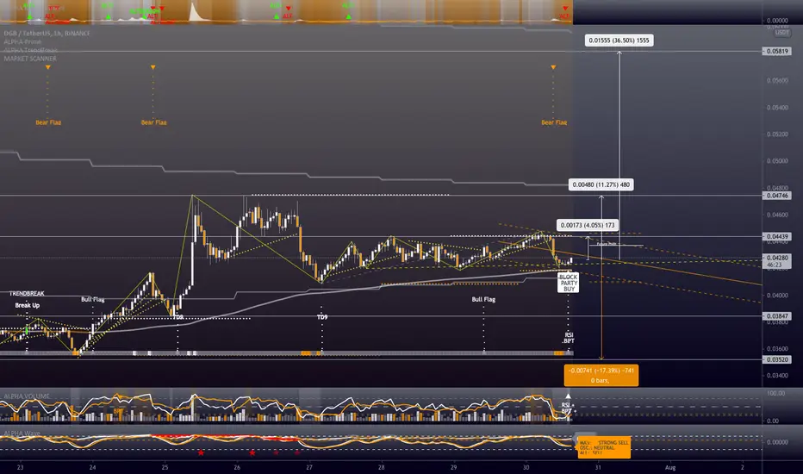The width and height of the screenshot is (803, 474).
Task: Click the 24 date on time axis
Action: (x=92, y=467)
